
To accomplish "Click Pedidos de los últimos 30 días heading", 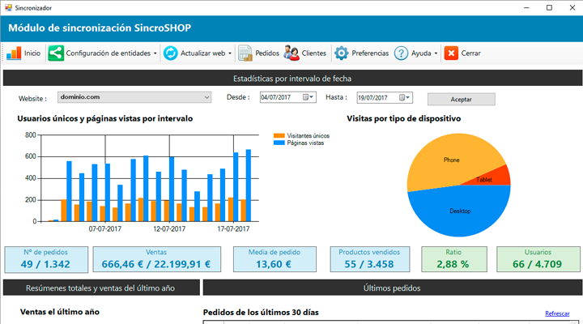I will (261, 313).
